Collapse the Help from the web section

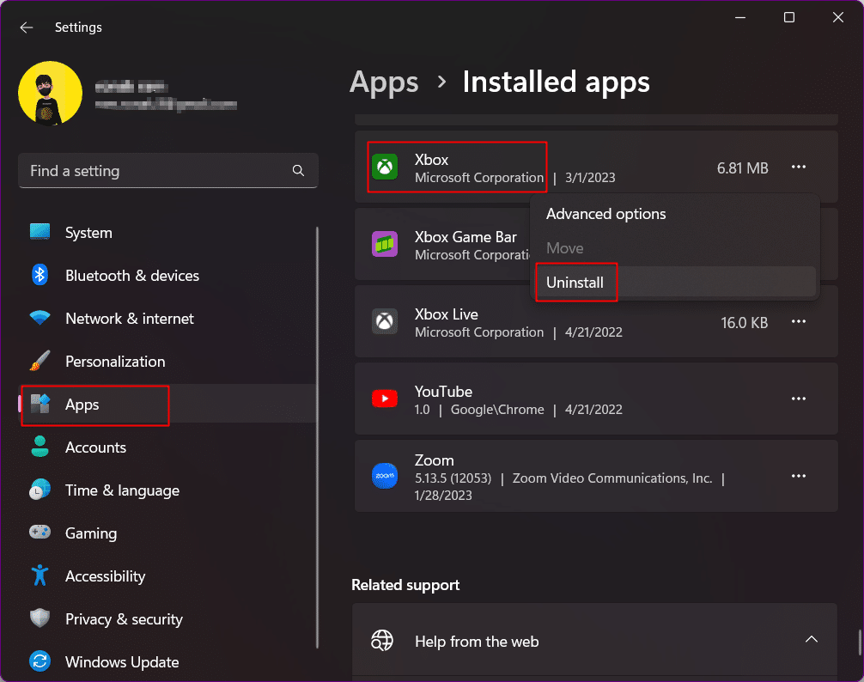811,640
